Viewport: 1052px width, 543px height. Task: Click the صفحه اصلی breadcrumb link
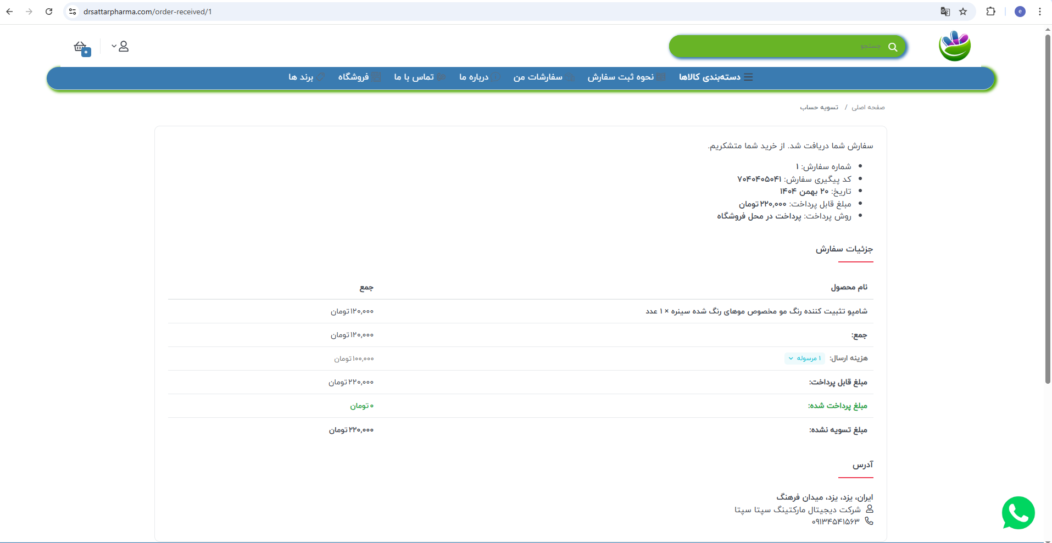point(868,107)
